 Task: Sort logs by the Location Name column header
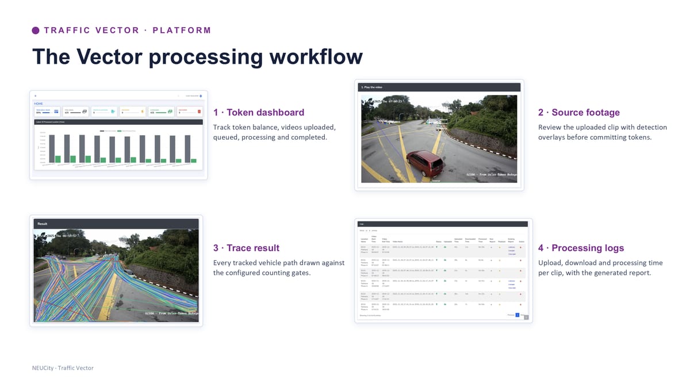pyautogui.click(x=364, y=240)
